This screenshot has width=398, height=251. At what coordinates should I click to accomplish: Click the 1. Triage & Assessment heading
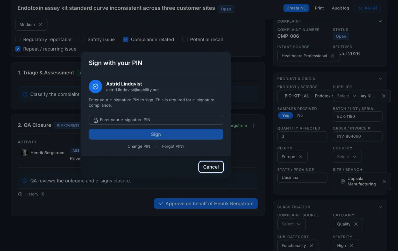tap(46, 73)
